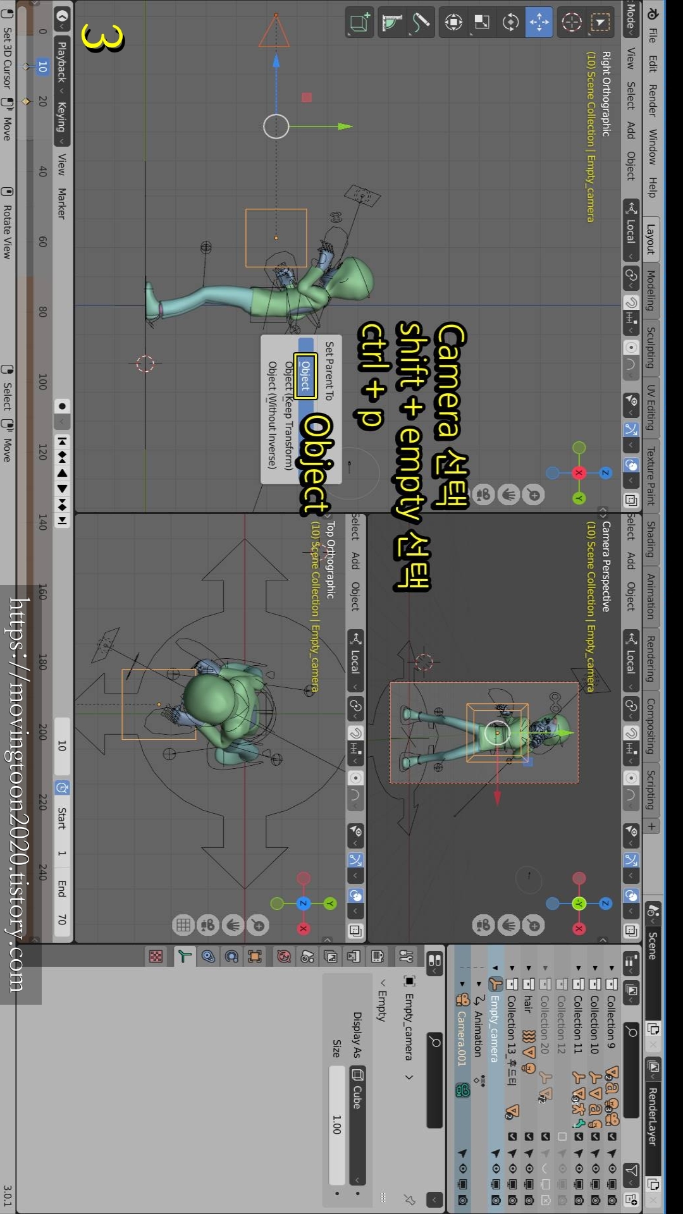The height and width of the screenshot is (1214, 683).
Task: Disable Camera.001 render camera icon
Action: tap(463, 1199)
